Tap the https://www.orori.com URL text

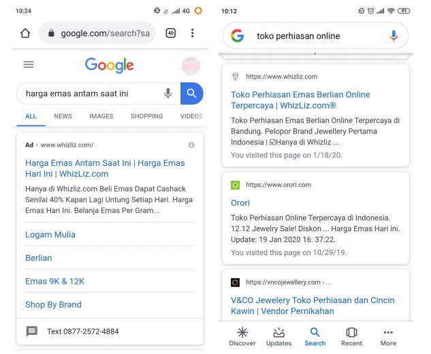click(278, 185)
